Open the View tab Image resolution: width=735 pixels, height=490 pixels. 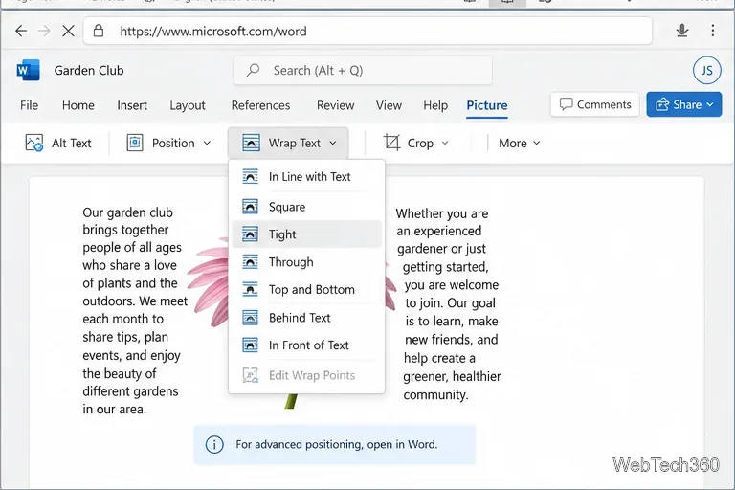coord(389,105)
